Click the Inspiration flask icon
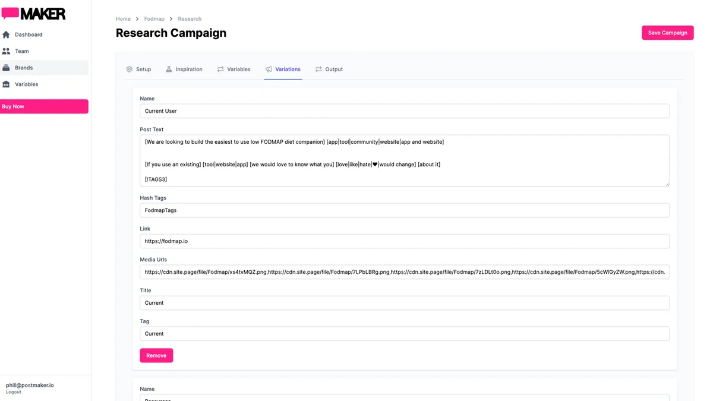This screenshot has height=401, width=713. point(169,70)
